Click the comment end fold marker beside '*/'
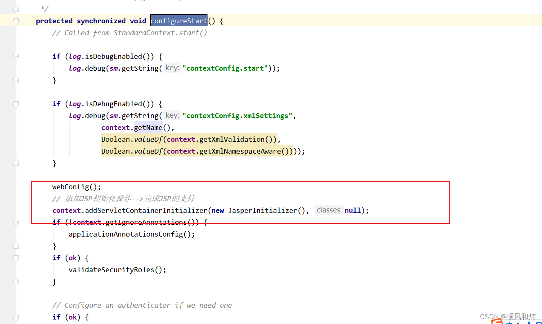 point(16,9)
